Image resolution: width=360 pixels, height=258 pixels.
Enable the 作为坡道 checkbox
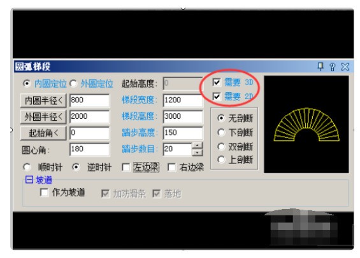[44, 193]
